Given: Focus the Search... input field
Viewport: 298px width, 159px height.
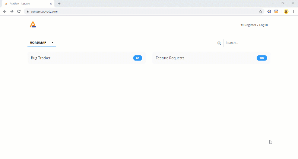Looking at the screenshot, I should [x=247, y=43].
